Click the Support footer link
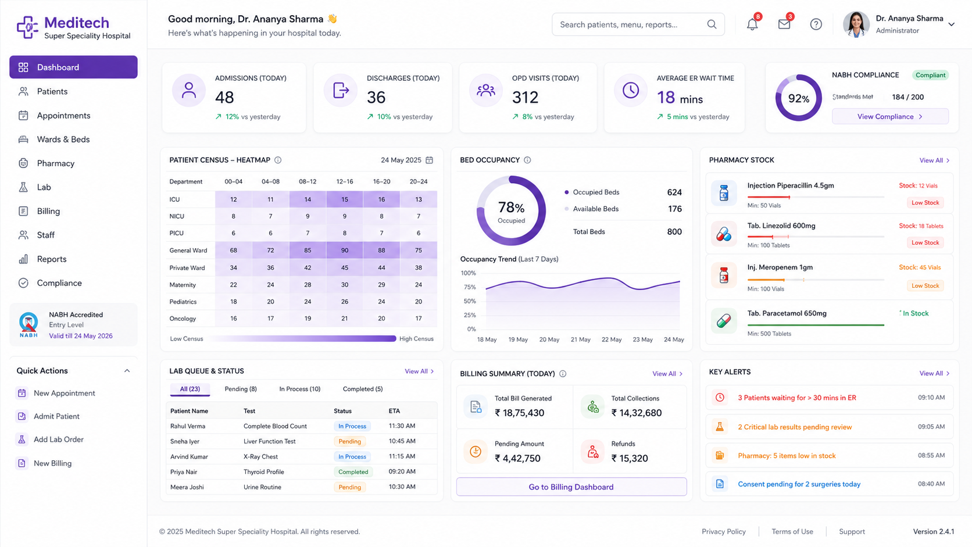The height and width of the screenshot is (547, 972). [x=852, y=531]
